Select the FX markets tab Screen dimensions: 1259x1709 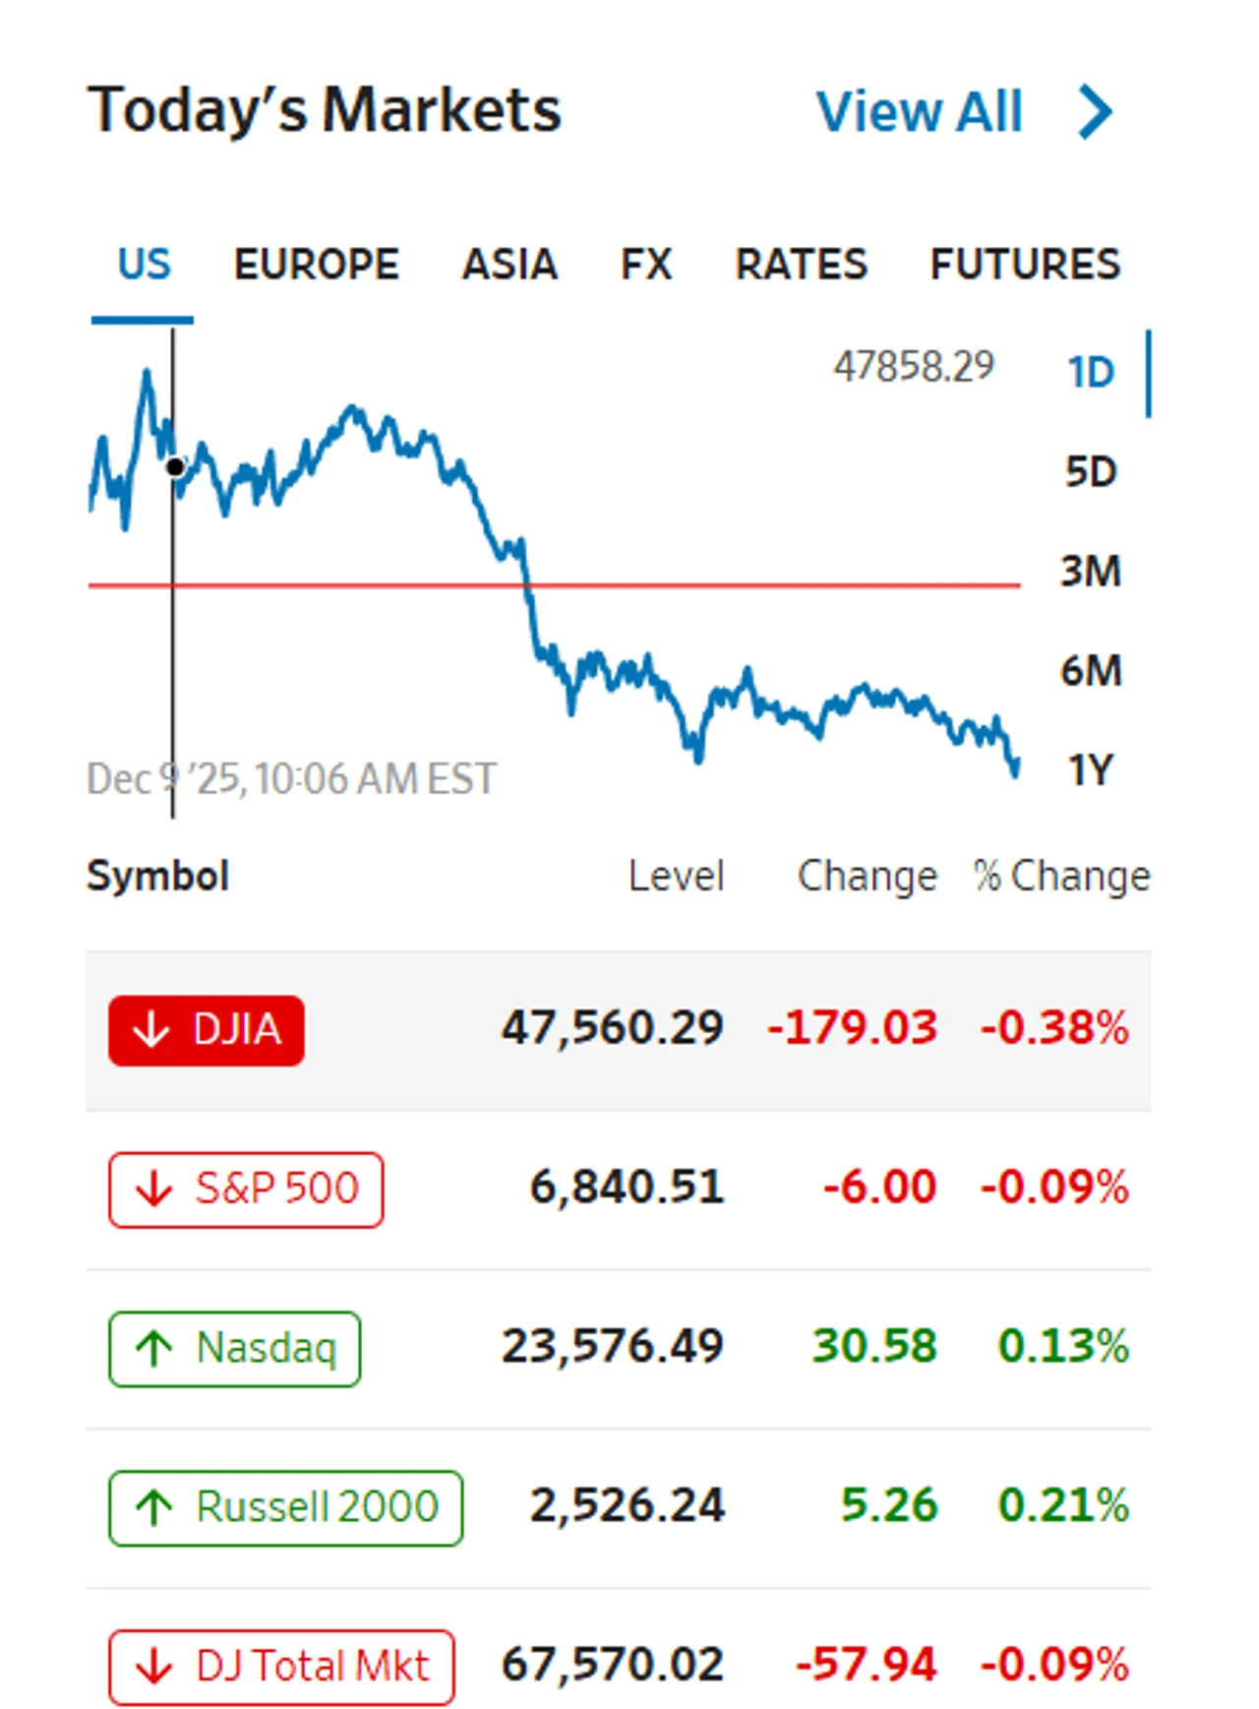[x=645, y=264]
